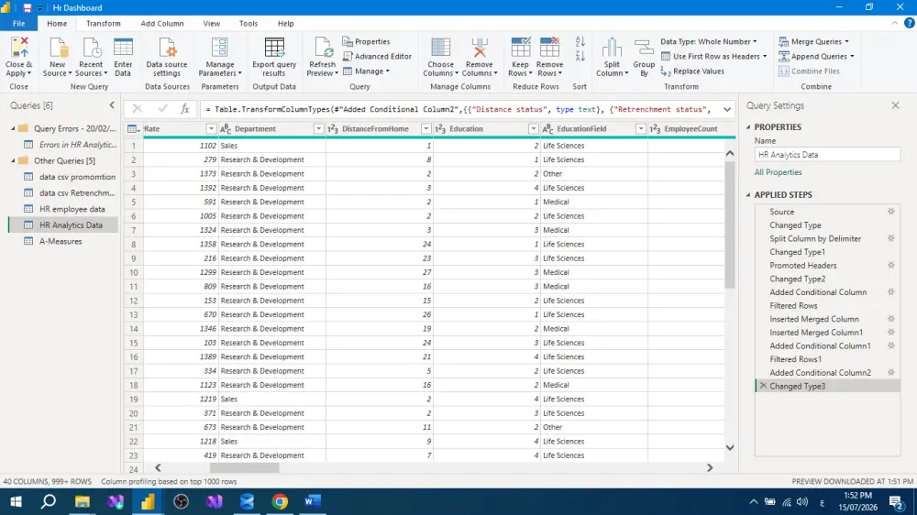Image resolution: width=917 pixels, height=515 pixels.
Task: Click the Append Queries icon
Action: (x=784, y=56)
